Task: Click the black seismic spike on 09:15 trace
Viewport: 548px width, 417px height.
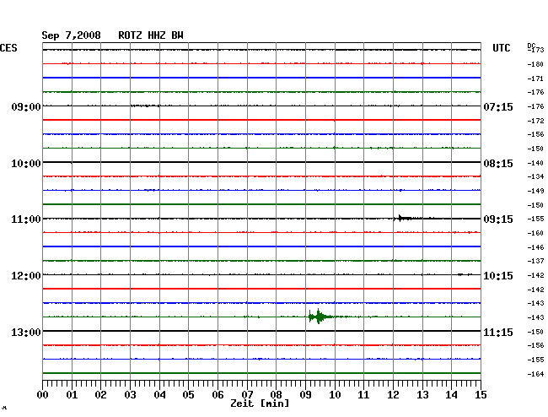Action: click(x=403, y=219)
